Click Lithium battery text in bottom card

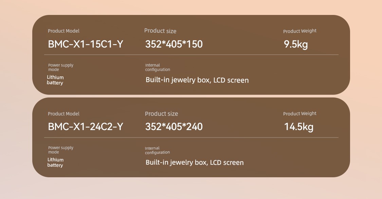click(x=55, y=162)
